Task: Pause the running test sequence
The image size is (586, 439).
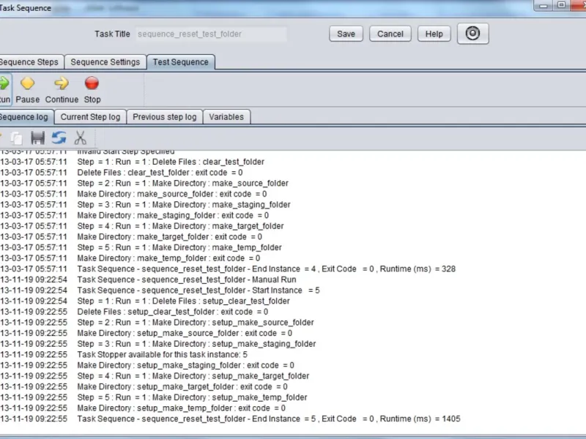Action: click(x=27, y=89)
